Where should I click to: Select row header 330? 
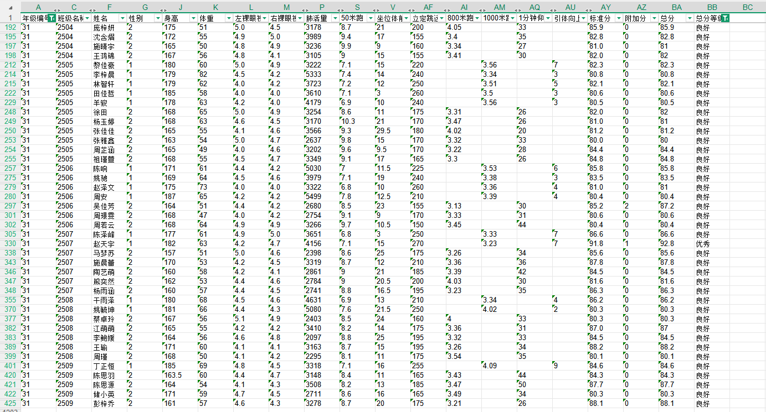point(10,244)
